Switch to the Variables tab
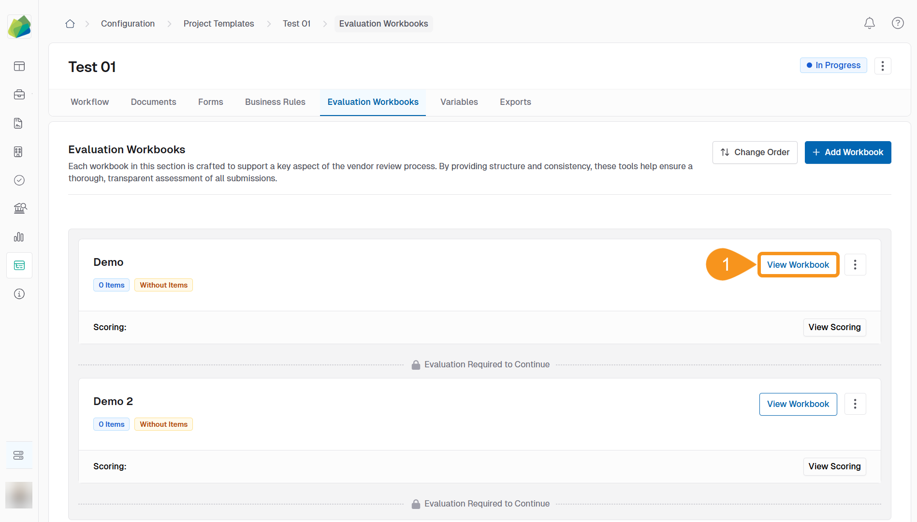This screenshot has width=917, height=522. click(459, 102)
